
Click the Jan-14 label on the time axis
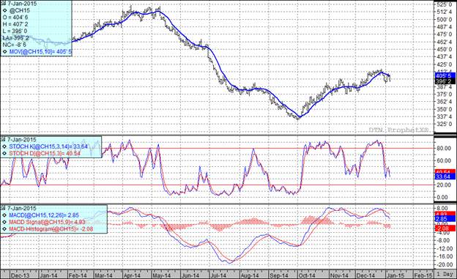48,275
